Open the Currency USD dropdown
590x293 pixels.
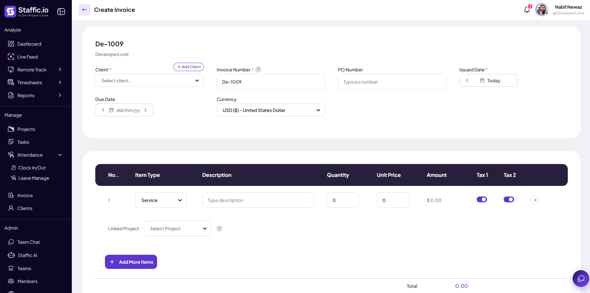click(271, 110)
